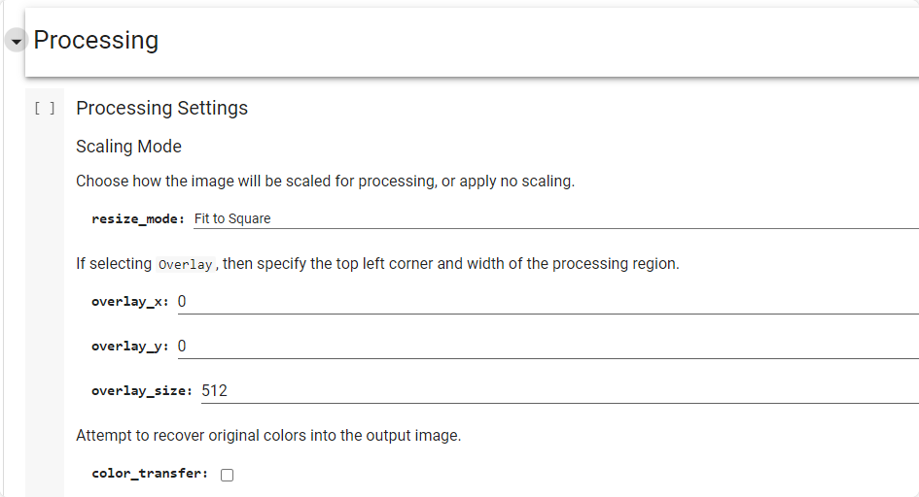Click the inline Overlay code text
This screenshot has width=919, height=497.
185,264
